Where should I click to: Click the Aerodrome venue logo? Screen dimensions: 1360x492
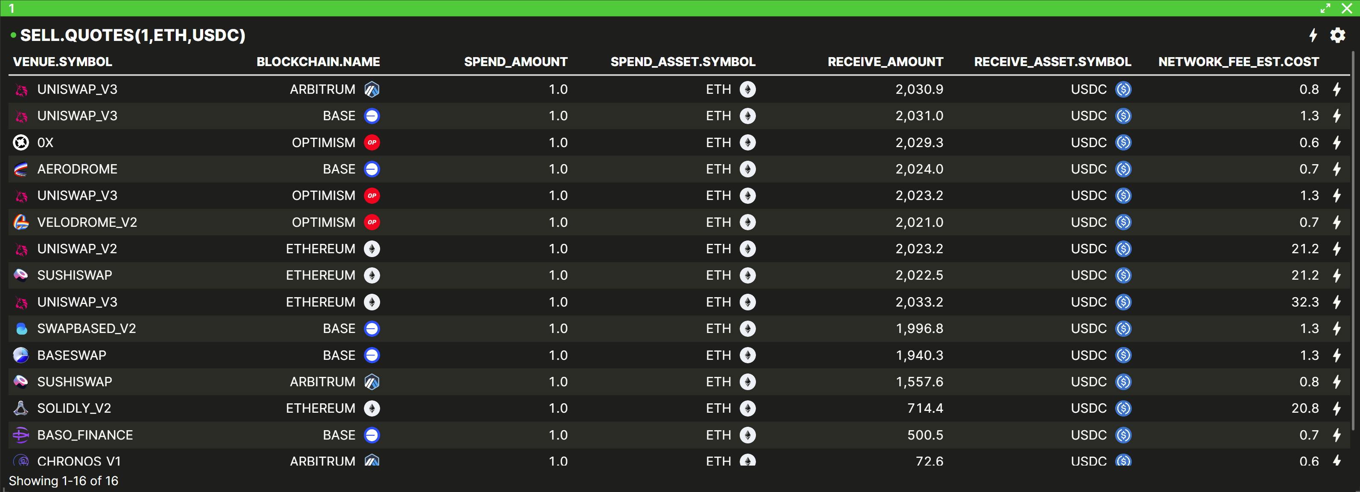pyautogui.click(x=20, y=169)
